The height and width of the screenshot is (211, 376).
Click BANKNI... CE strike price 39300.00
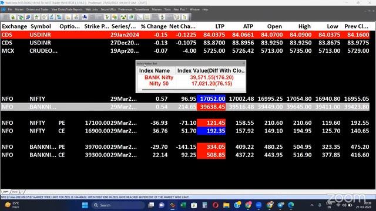(x=97, y=155)
